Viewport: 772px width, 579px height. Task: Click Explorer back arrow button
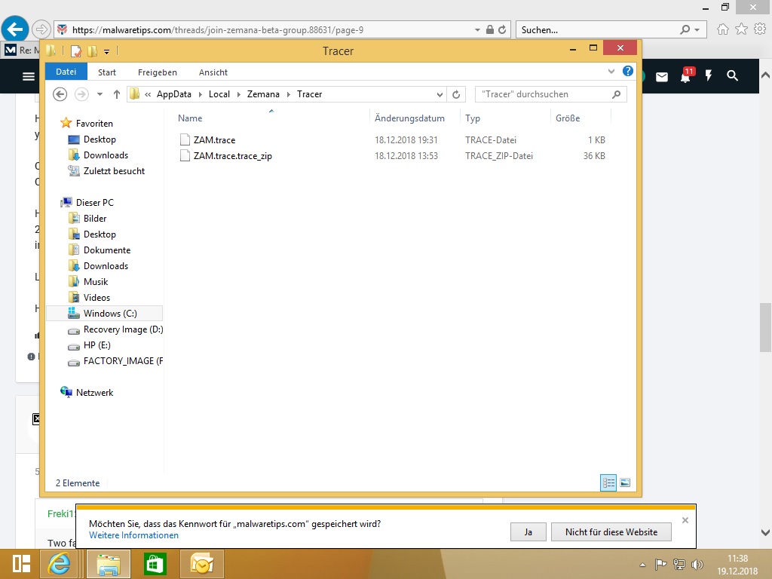click(60, 94)
